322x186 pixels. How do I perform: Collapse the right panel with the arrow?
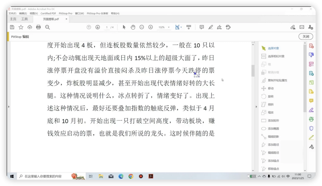[x=256, y=107]
